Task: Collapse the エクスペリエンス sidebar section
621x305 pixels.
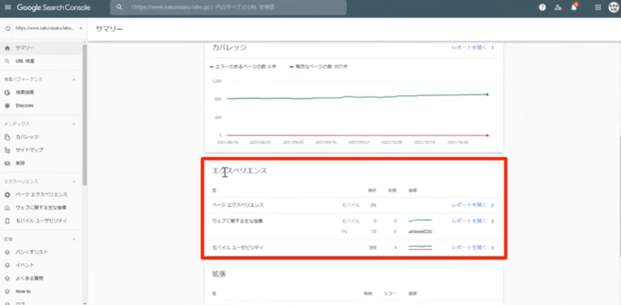Action: pos(73,182)
